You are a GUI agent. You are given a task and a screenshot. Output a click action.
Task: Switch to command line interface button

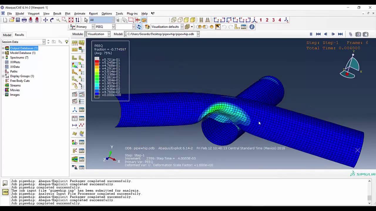click(x=5, y=192)
